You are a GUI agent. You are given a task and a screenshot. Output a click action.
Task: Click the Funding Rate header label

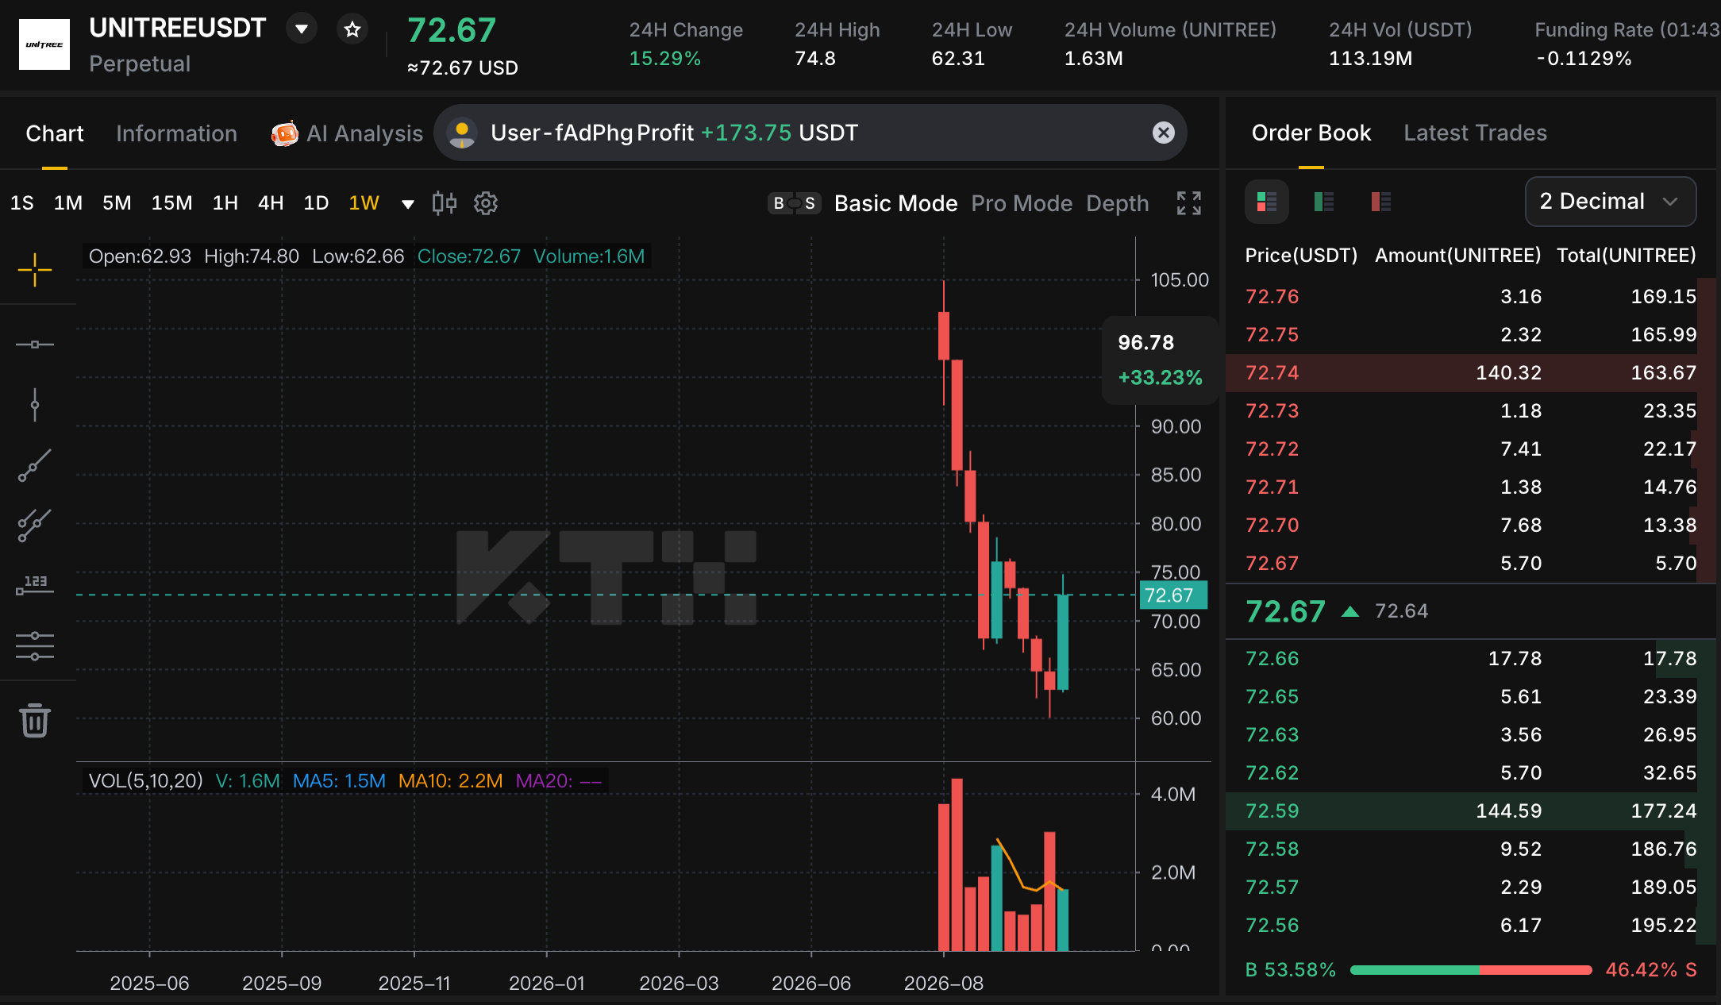(1627, 29)
